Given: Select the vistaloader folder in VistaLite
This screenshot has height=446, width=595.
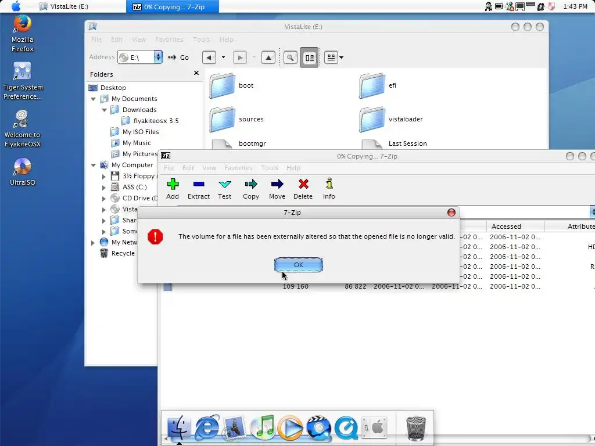Looking at the screenshot, I should tap(391, 119).
